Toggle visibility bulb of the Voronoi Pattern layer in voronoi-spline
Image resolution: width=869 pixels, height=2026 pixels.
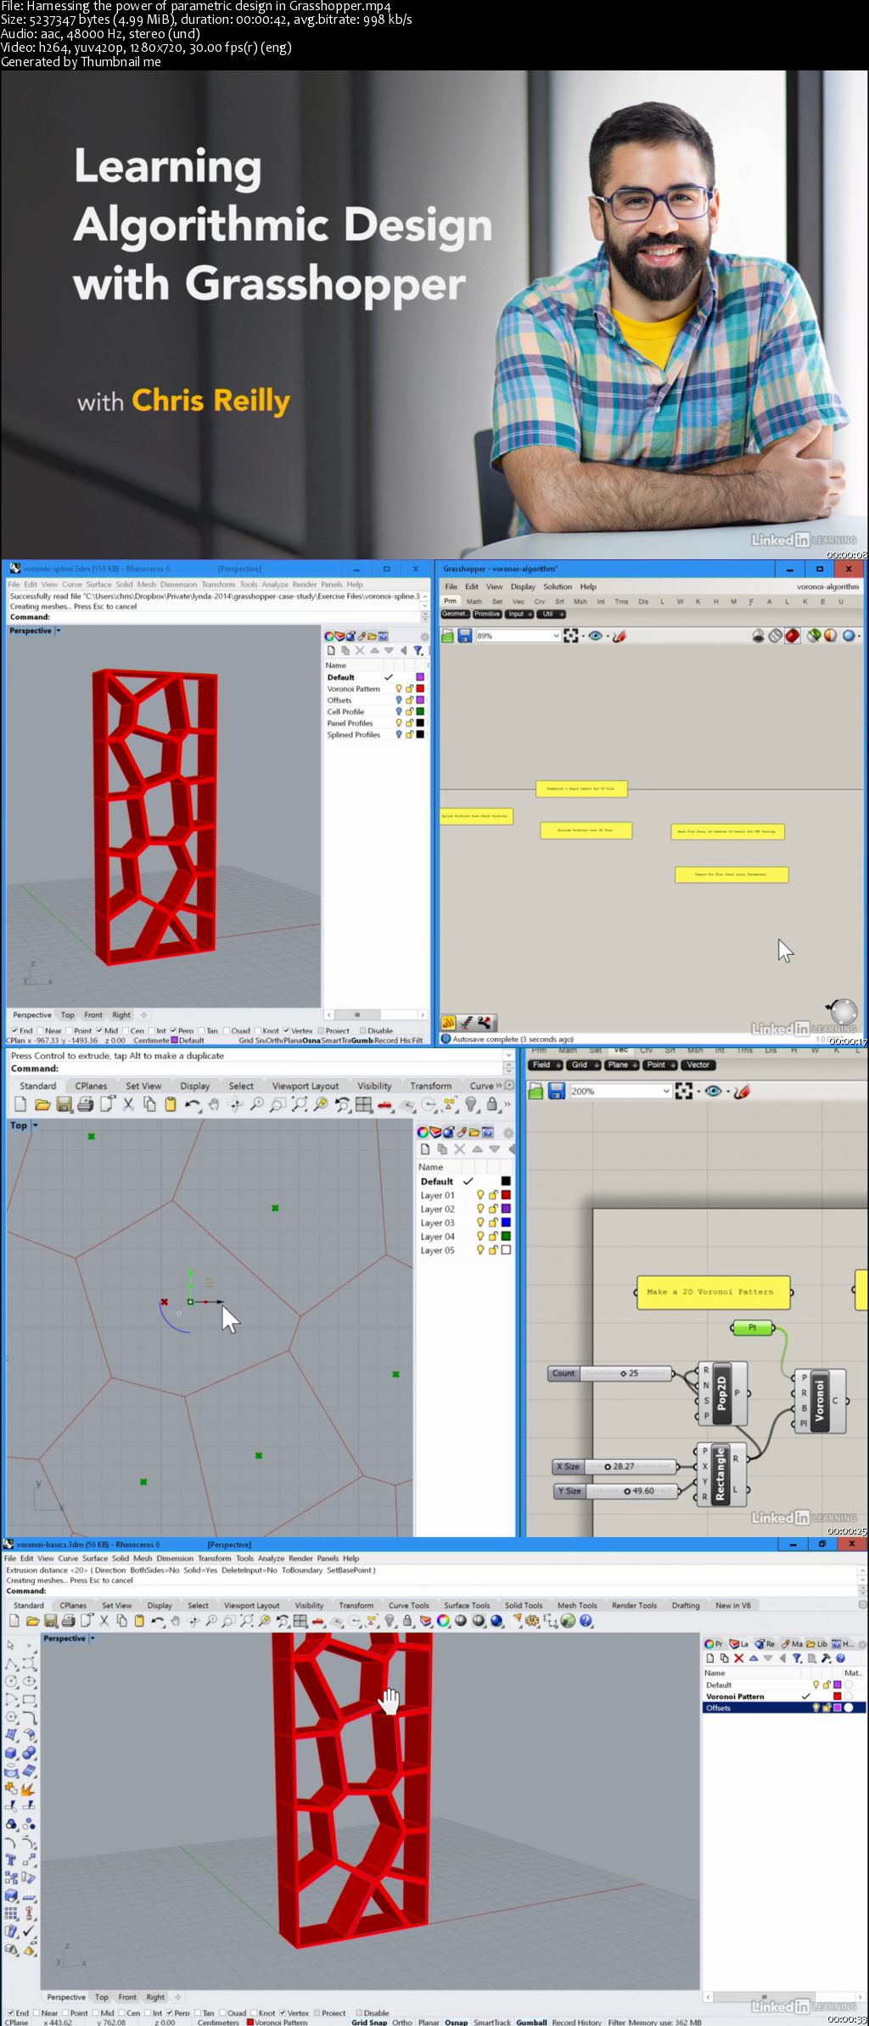(399, 688)
